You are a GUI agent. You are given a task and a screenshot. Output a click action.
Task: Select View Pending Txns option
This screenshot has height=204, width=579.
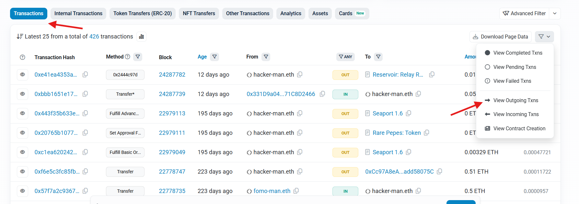(x=515, y=67)
